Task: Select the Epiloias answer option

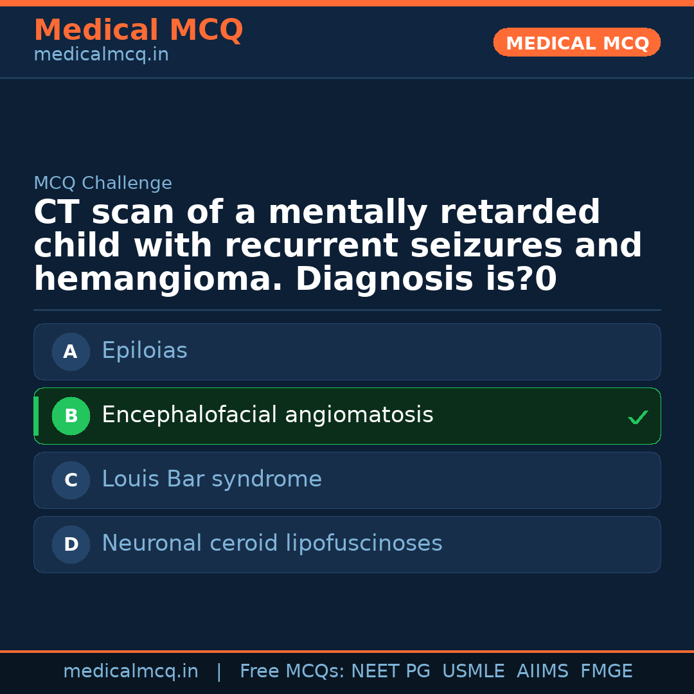Action: pos(347,351)
